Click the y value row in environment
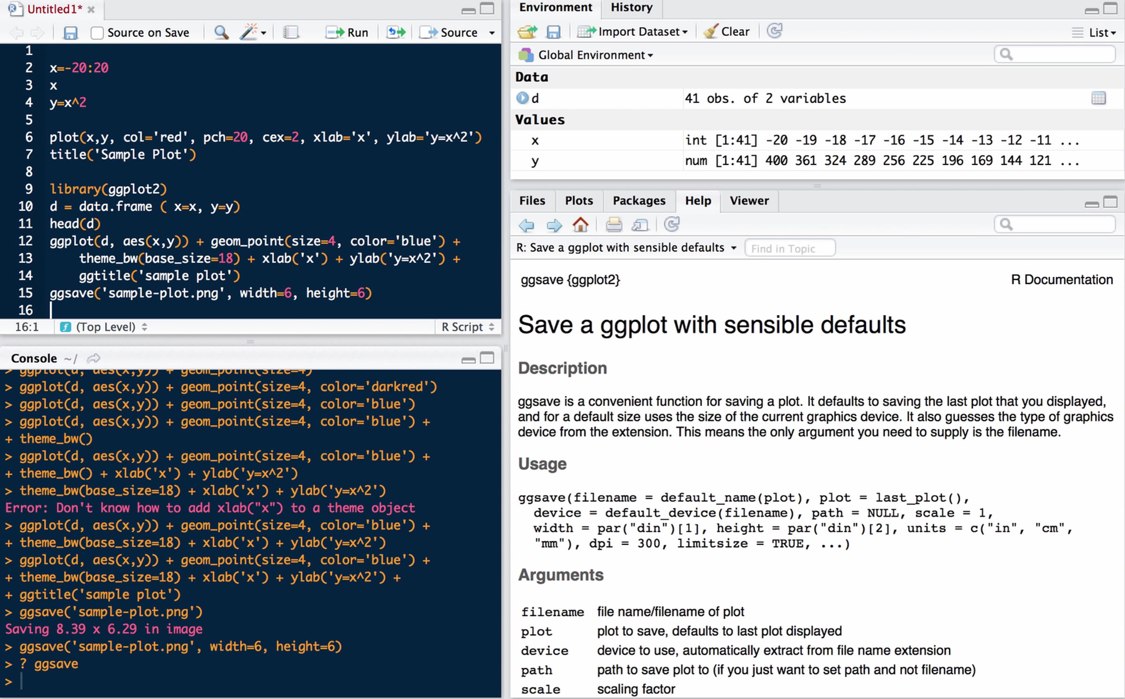1125x699 pixels. tap(817, 161)
